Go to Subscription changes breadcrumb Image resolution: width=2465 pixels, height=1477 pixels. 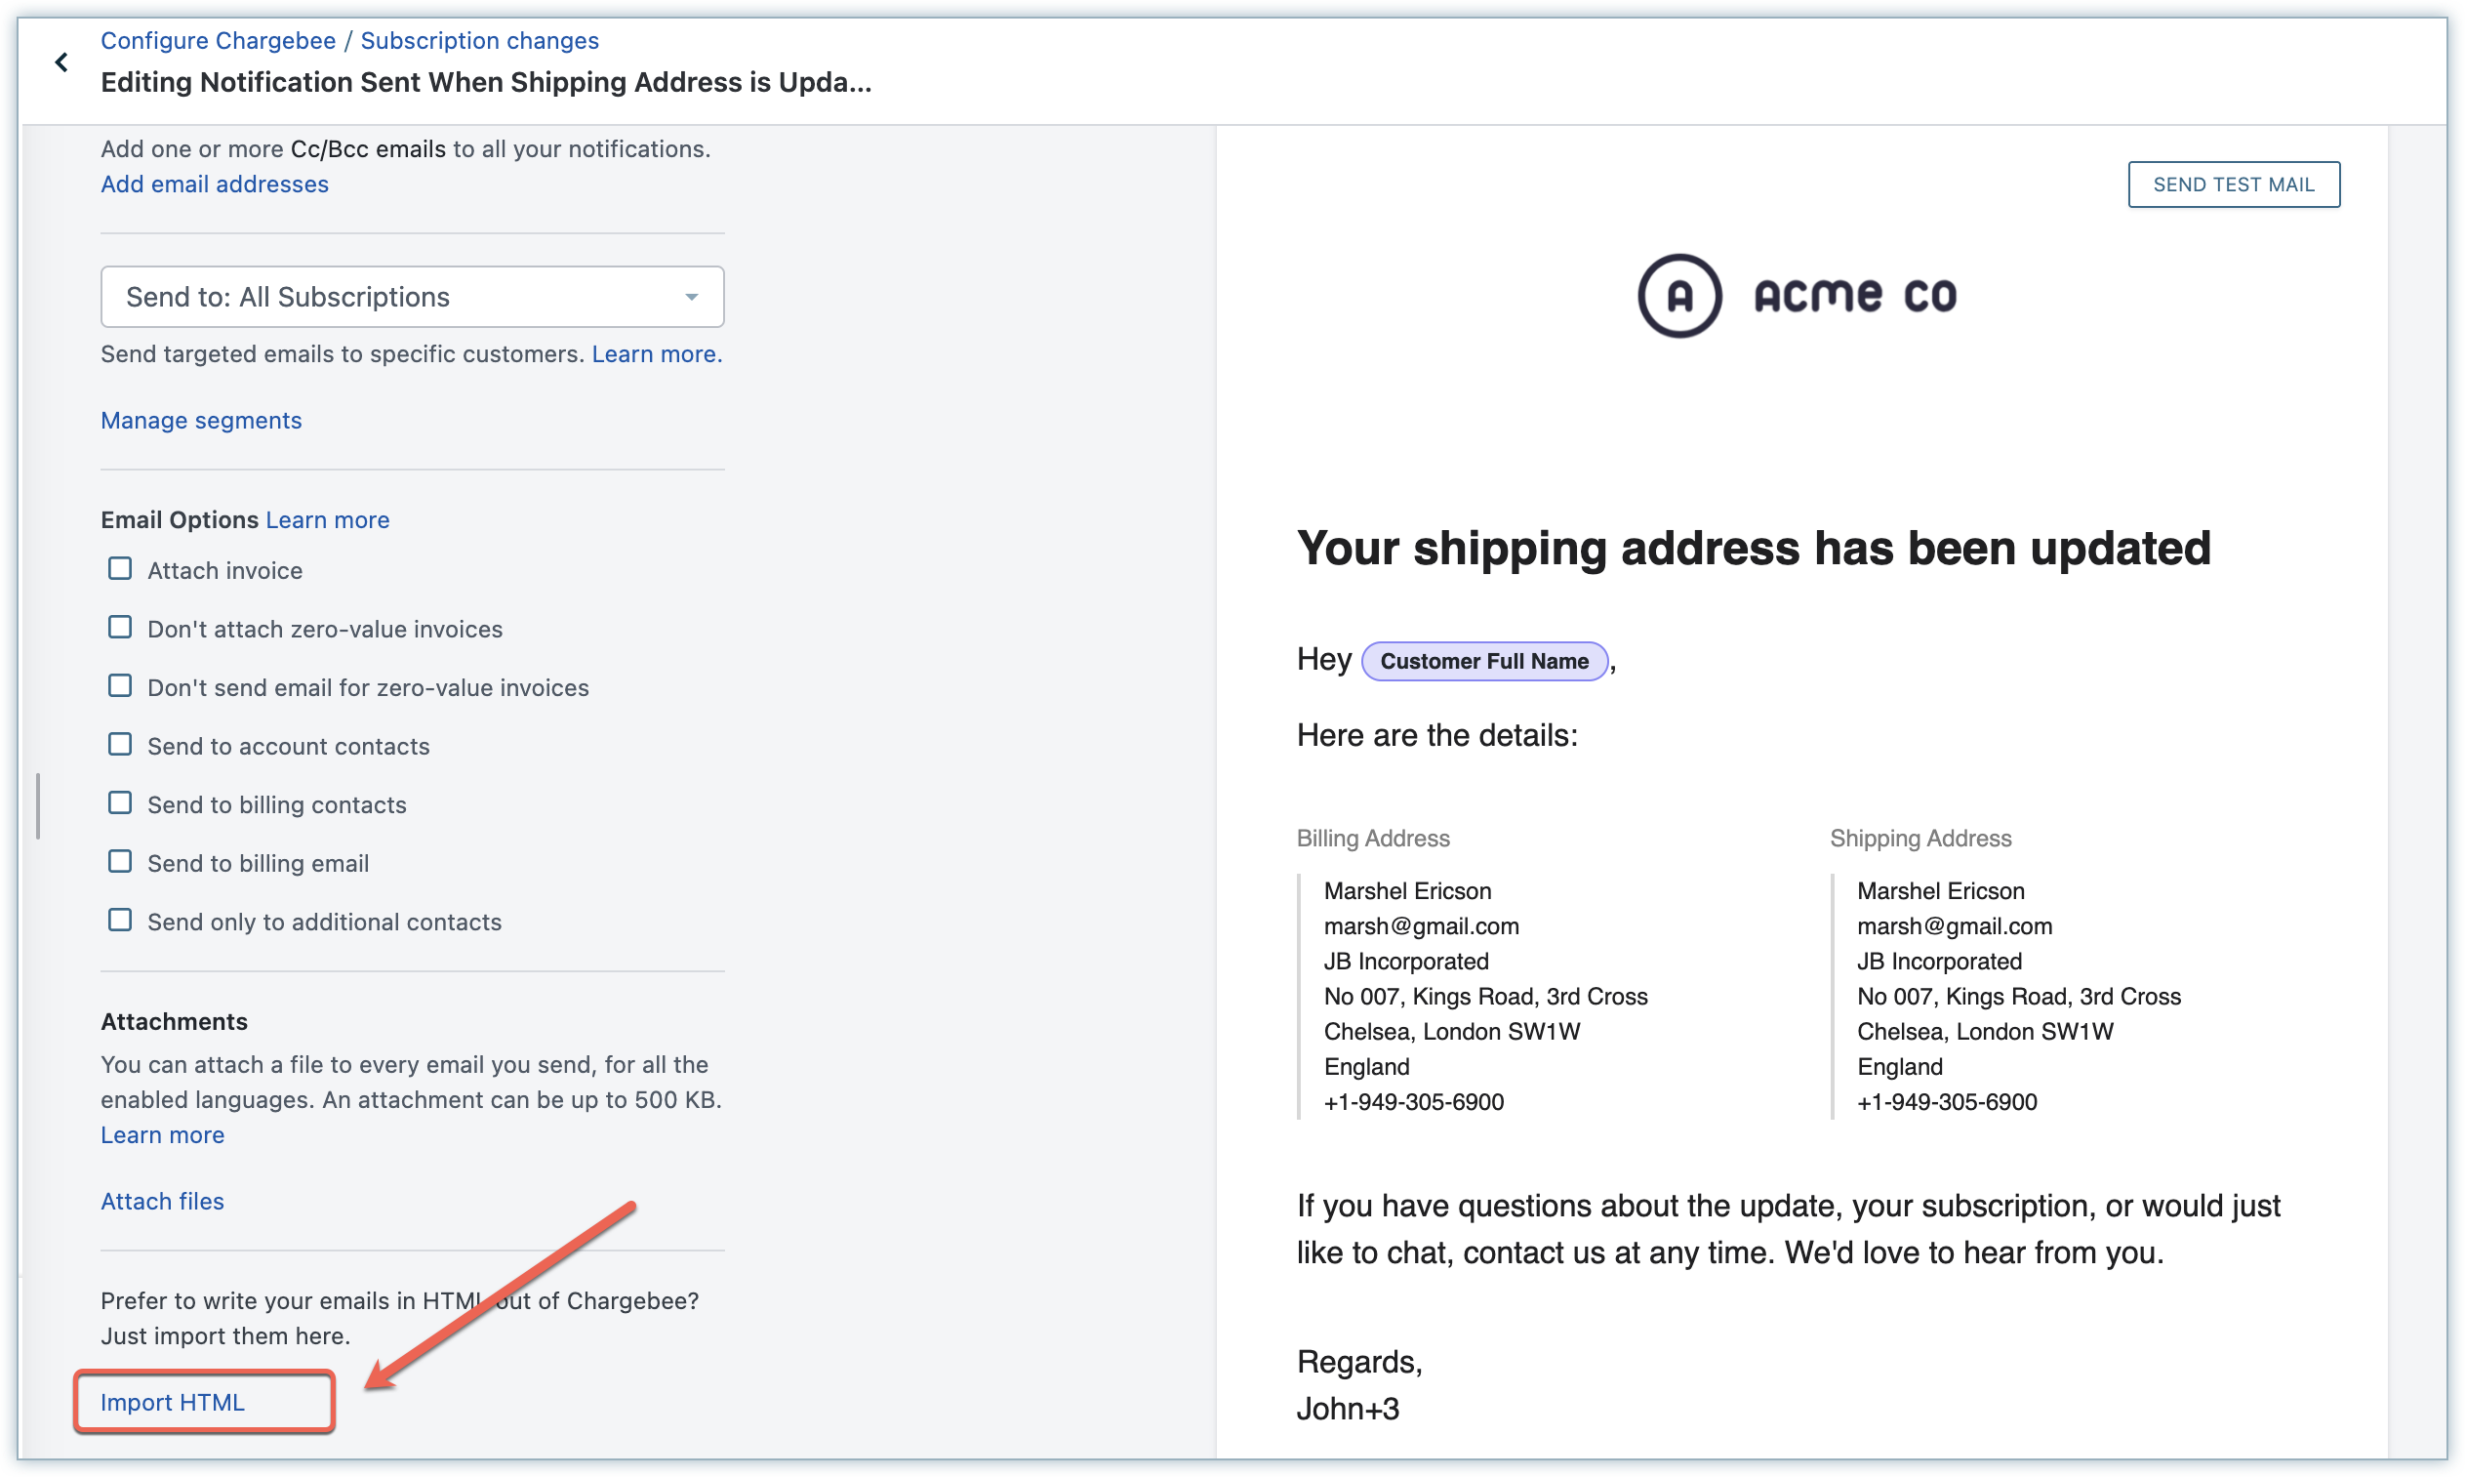click(x=479, y=41)
